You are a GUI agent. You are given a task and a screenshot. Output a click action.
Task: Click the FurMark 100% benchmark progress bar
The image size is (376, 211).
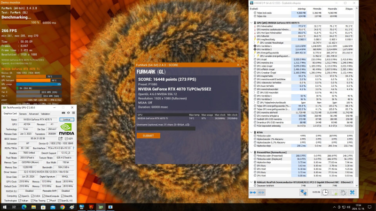coord(21,23)
